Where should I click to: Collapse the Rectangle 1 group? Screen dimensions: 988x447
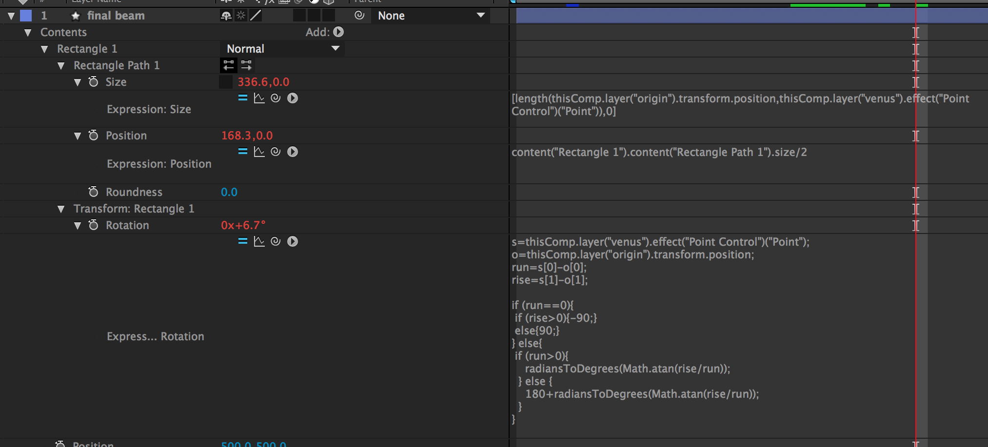(x=44, y=49)
